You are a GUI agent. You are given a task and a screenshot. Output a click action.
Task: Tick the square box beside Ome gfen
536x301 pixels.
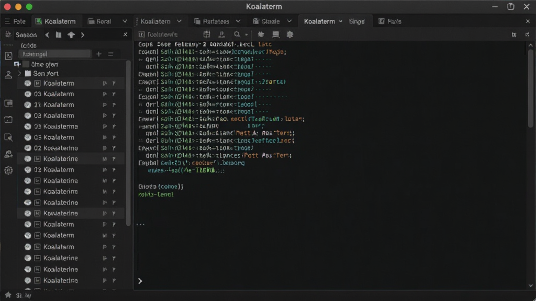[26, 64]
